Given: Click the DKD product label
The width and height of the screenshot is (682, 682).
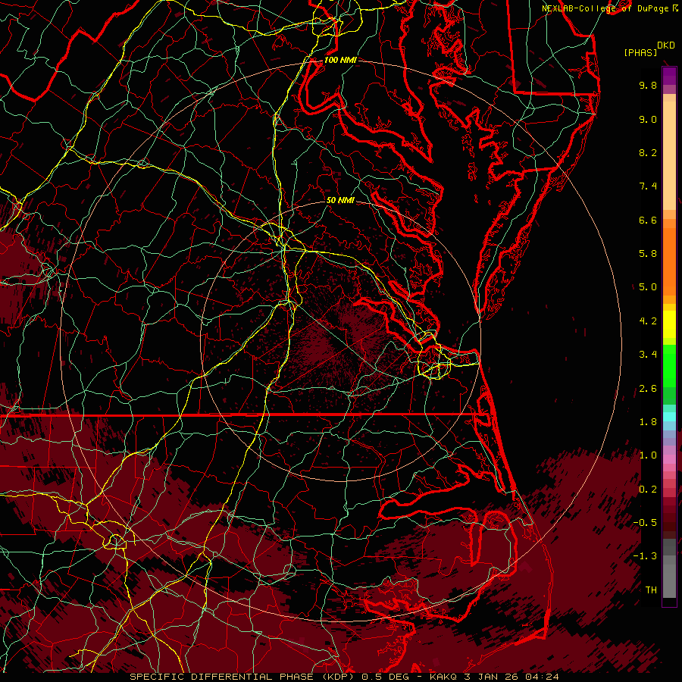Looking at the screenshot, I should (x=665, y=45).
